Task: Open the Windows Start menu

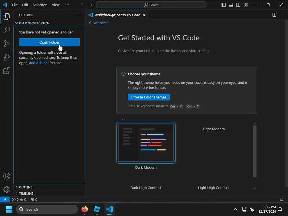Action: [9, 209]
